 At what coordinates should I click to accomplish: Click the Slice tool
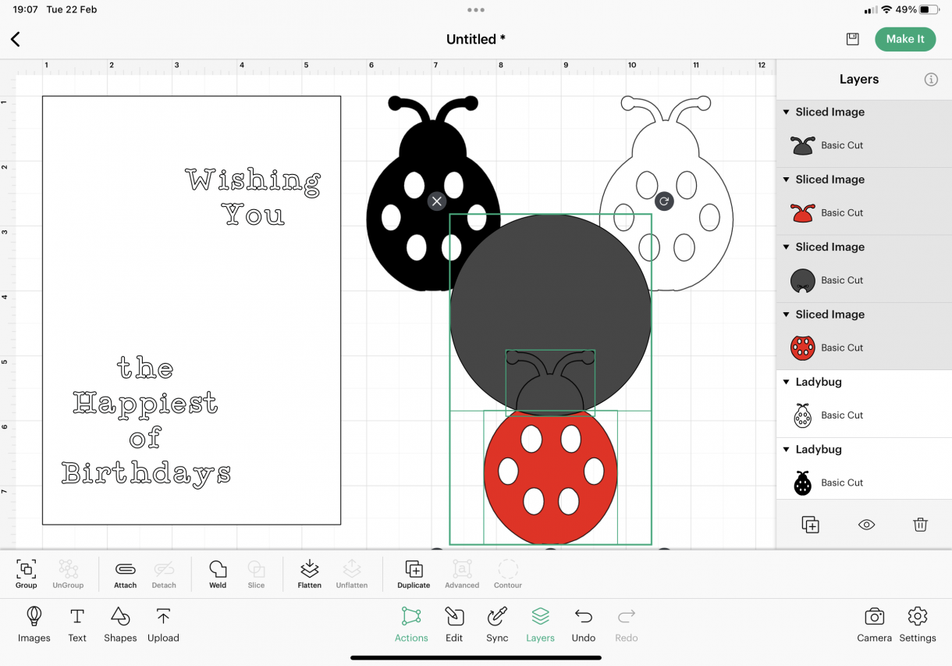[x=256, y=574]
